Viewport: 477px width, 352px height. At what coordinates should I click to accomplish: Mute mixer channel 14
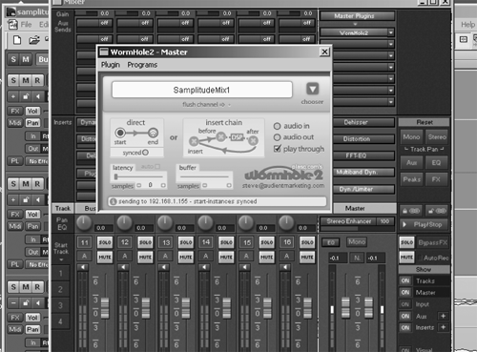(x=226, y=257)
